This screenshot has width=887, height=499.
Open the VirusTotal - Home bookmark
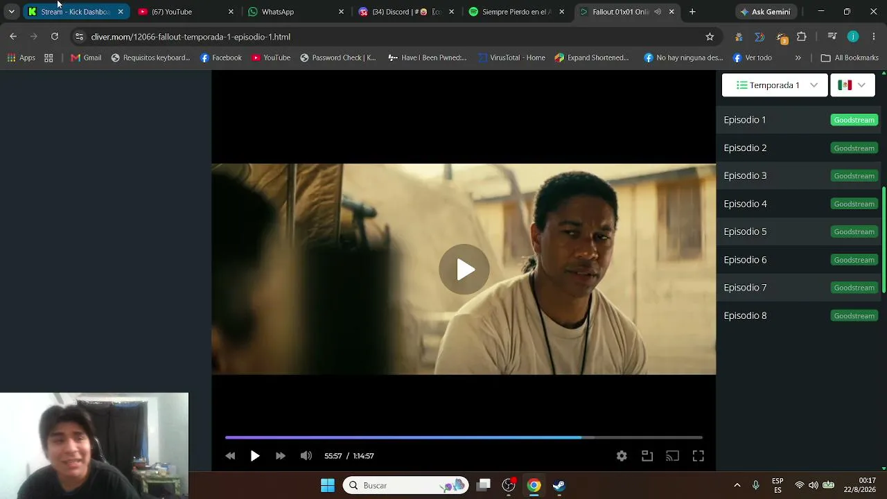click(x=511, y=58)
